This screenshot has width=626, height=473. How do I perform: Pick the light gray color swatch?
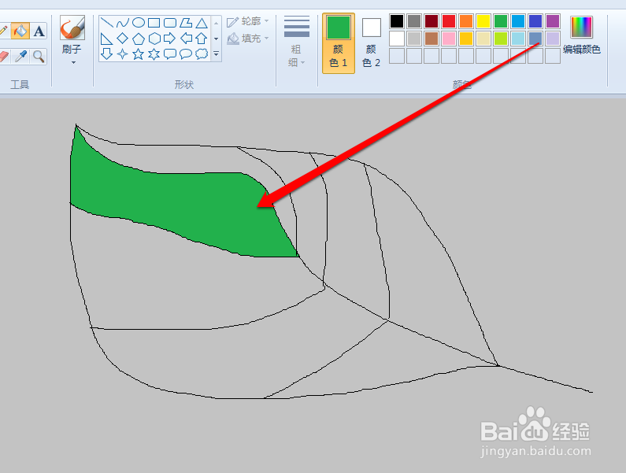tap(414, 39)
